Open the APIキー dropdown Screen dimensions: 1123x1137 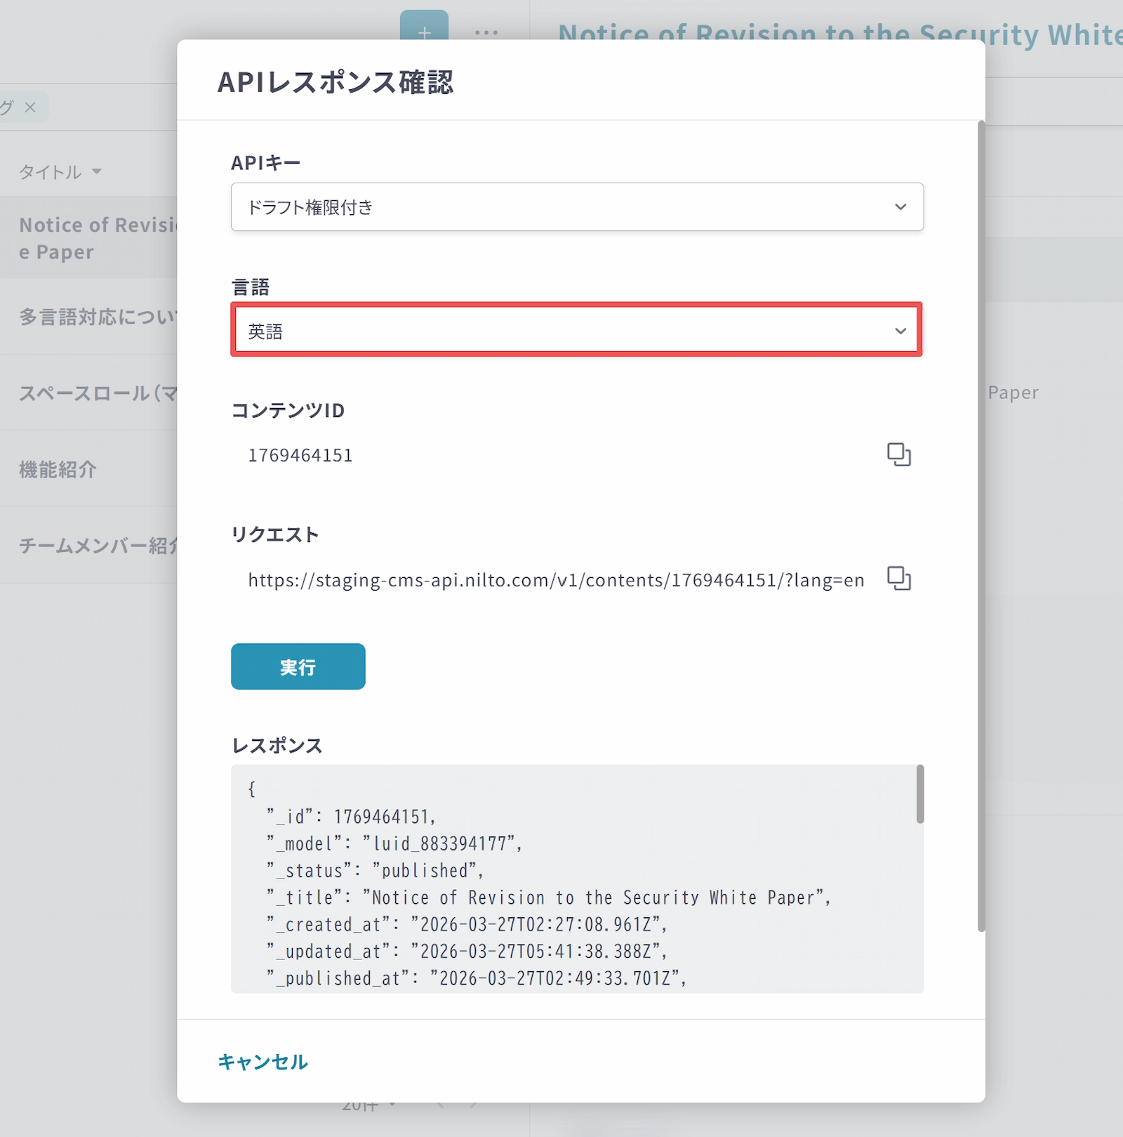tap(577, 207)
